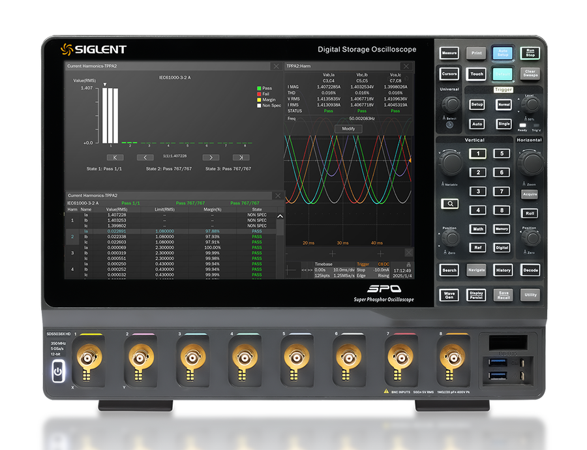
Task: Open the Save/Recall button
Action: click(x=503, y=295)
